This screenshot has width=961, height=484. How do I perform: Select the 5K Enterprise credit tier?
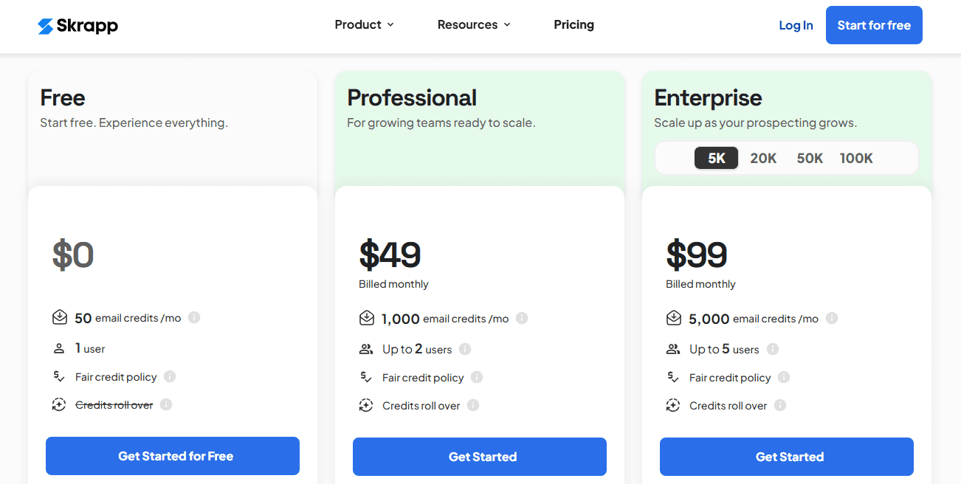(716, 158)
